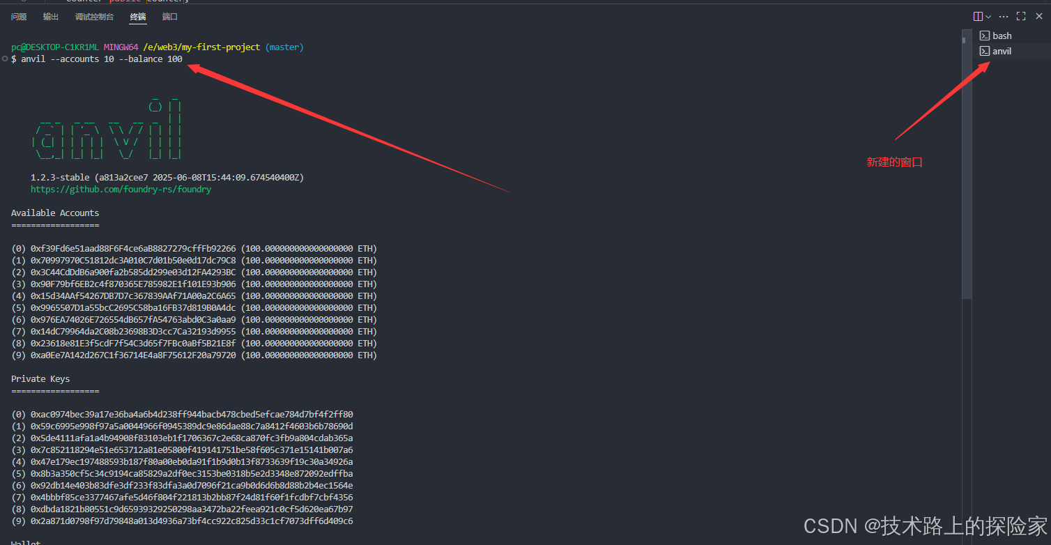Click private key (3) 0x7c852118...
The height and width of the screenshot is (545, 1051).
[192, 450]
